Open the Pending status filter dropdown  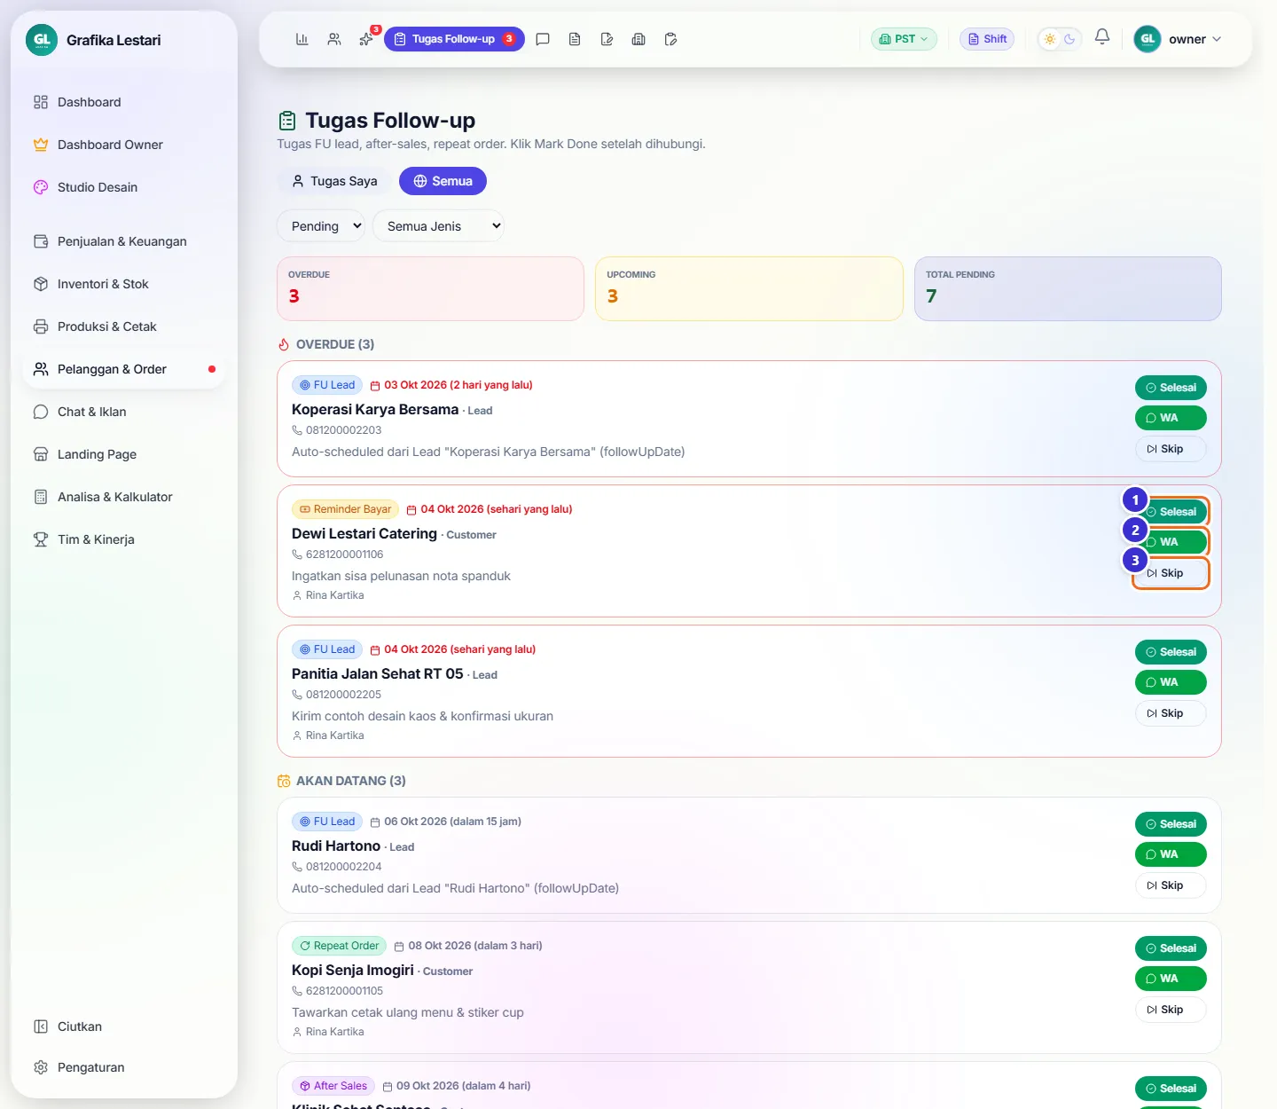(x=321, y=226)
